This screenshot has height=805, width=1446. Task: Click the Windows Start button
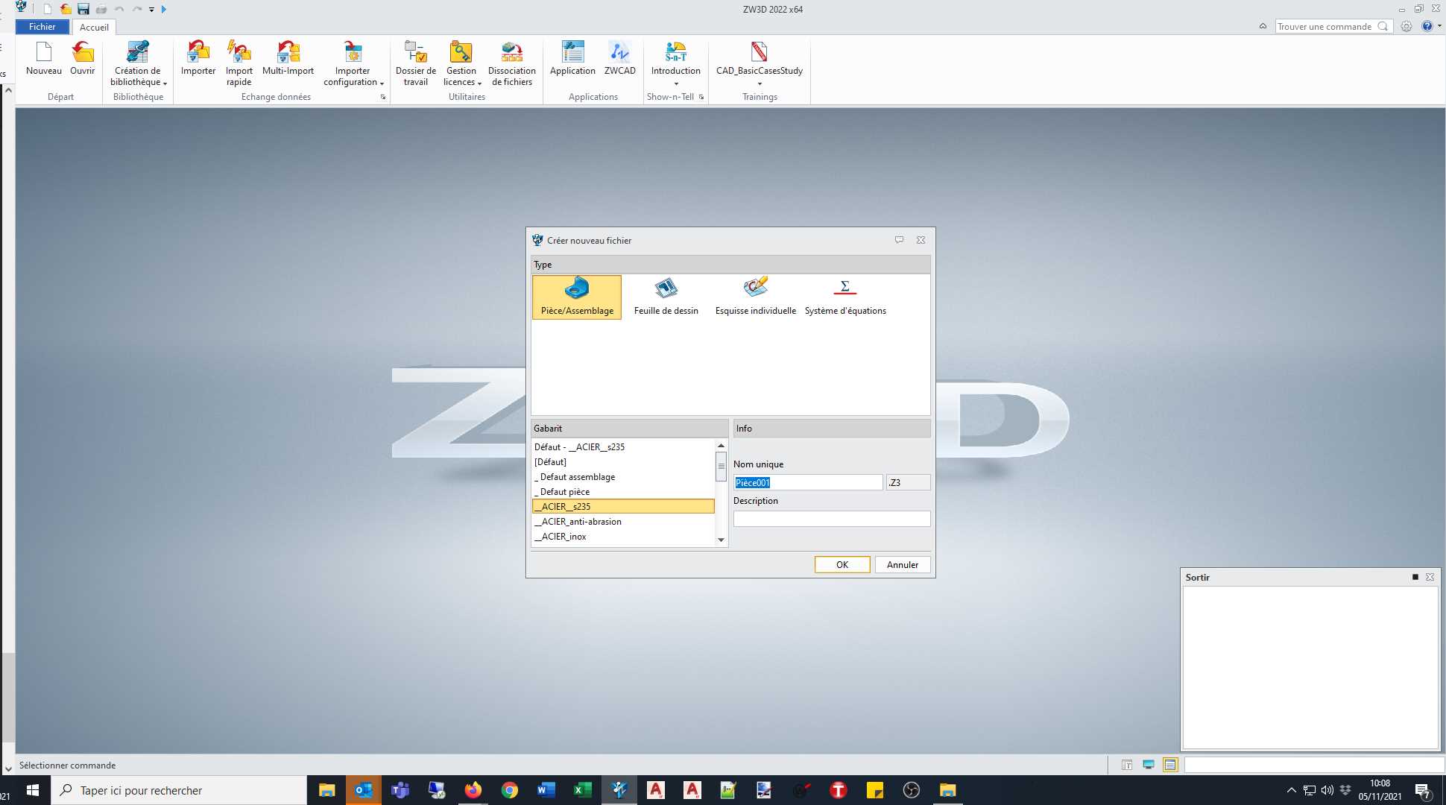pyautogui.click(x=33, y=790)
